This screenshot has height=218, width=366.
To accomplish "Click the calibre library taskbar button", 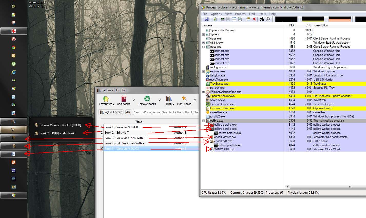I will pyautogui.click(x=14, y=121).
